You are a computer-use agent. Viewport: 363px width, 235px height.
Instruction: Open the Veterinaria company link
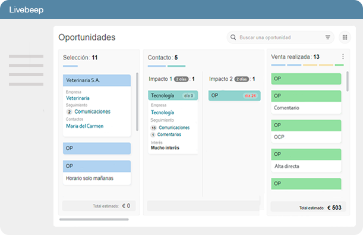[78, 98]
